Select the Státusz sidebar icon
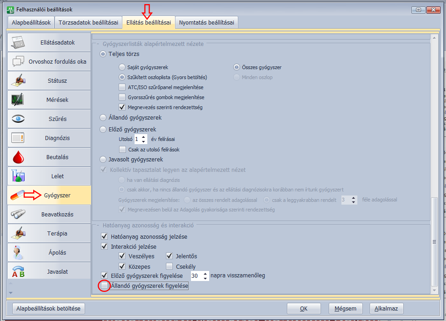The image size is (446, 321). tap(18, 80)
